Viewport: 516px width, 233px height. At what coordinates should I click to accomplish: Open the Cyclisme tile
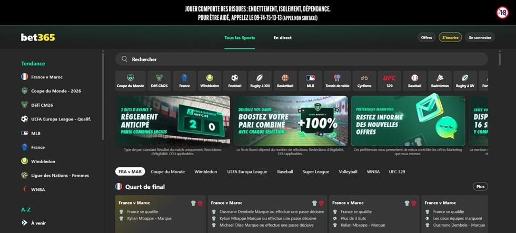(x=364, y=81)
